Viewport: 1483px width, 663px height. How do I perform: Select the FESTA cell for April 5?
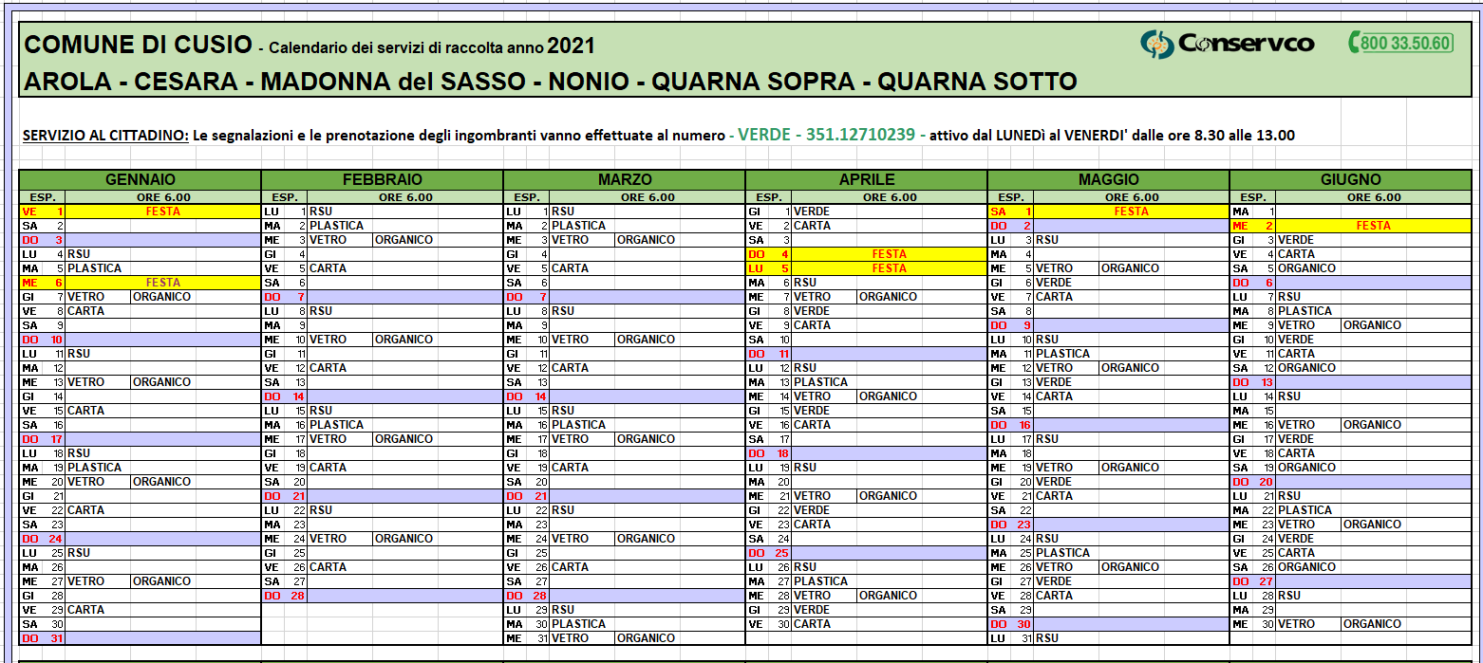[889, 268]
